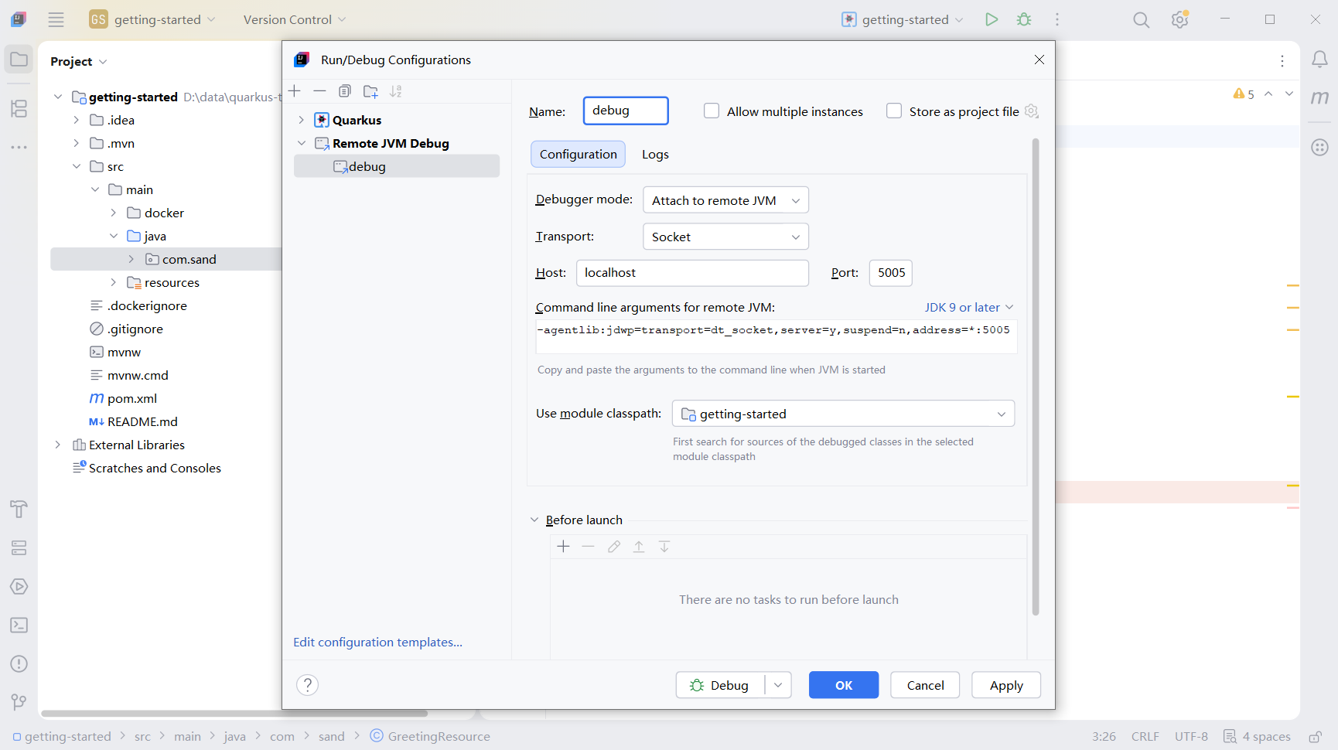Screen dimensions: 1338x750
Task: Open Store as project file settings gear
Action: tap(1031, 111)
